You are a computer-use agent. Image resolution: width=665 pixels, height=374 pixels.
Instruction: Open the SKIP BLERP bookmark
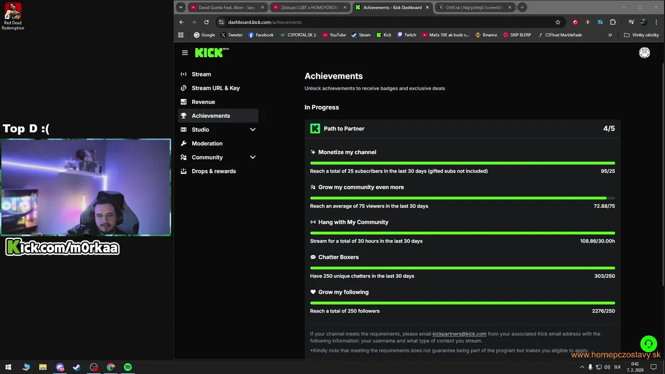pos(516,35)
